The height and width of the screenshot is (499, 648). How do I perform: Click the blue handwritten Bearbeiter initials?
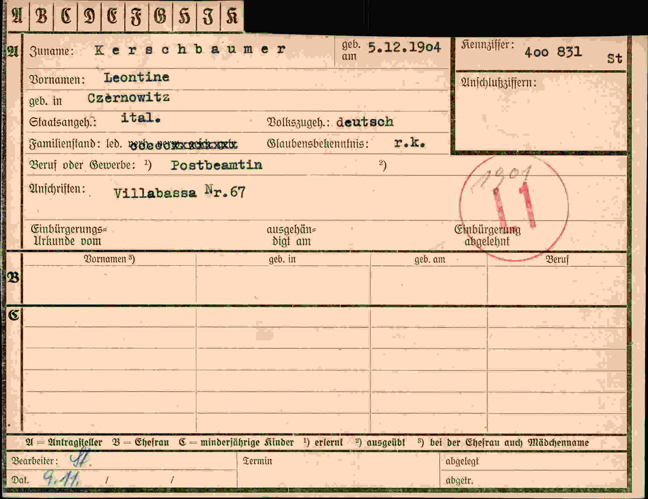80,459
